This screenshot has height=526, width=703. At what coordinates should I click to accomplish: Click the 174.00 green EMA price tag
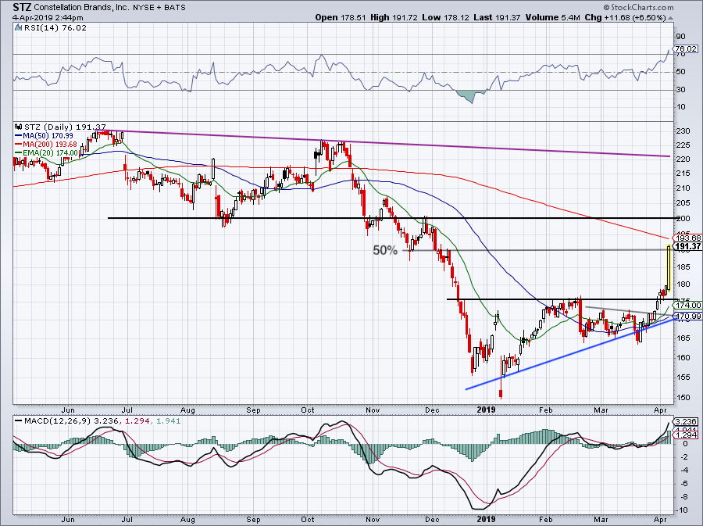[688, 305]
